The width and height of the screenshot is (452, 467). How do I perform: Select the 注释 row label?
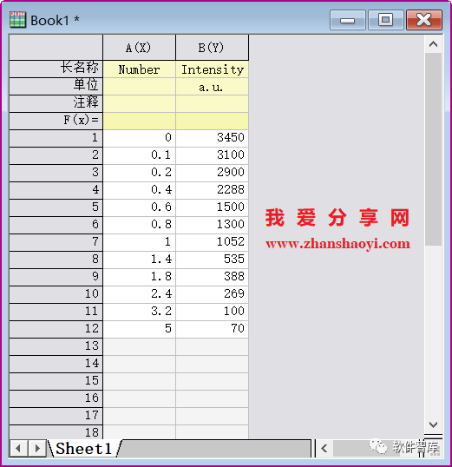pos(56,103)
